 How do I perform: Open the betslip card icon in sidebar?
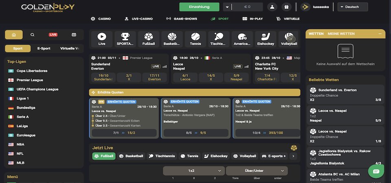pos(74,35)
